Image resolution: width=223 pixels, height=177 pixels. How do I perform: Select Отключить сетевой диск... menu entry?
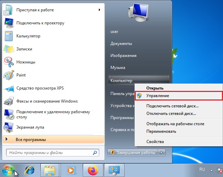179,114
